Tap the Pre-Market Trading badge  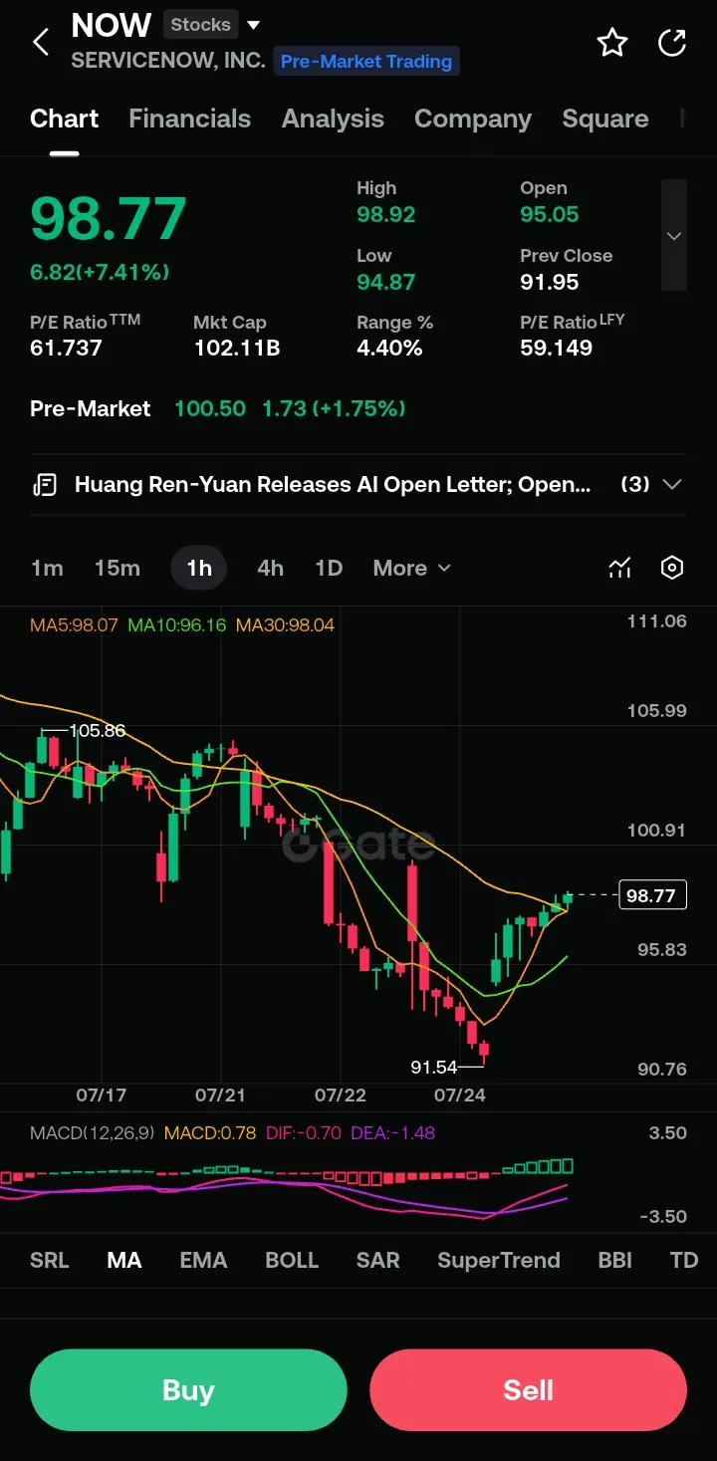[x=366, y=61]
